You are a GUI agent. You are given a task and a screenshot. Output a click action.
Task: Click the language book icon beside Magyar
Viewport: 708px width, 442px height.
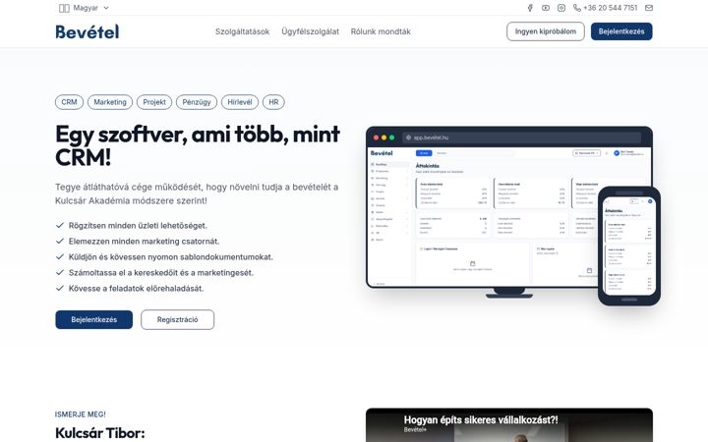point(64,8)
